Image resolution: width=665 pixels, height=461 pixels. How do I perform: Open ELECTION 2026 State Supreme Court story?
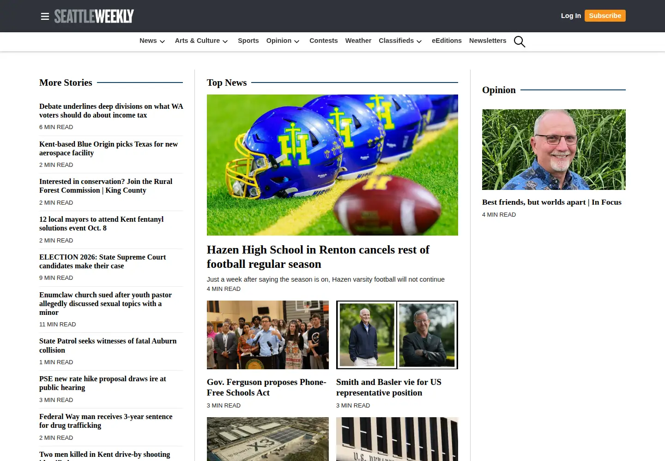point(103,261)
